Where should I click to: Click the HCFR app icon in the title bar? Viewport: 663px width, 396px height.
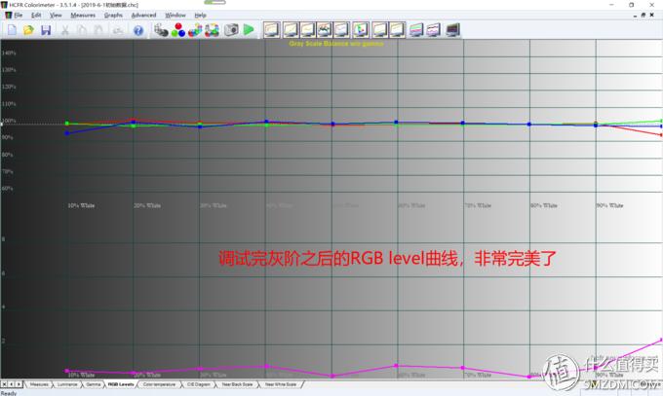point(4,5)
